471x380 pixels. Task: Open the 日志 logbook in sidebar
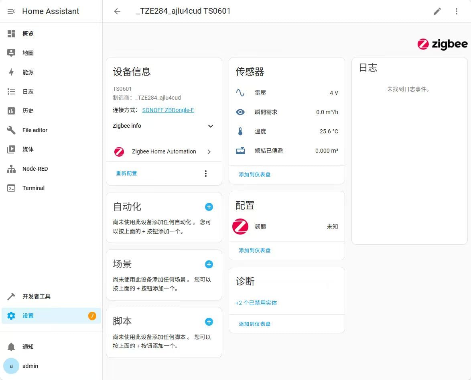tap(51, 92)
